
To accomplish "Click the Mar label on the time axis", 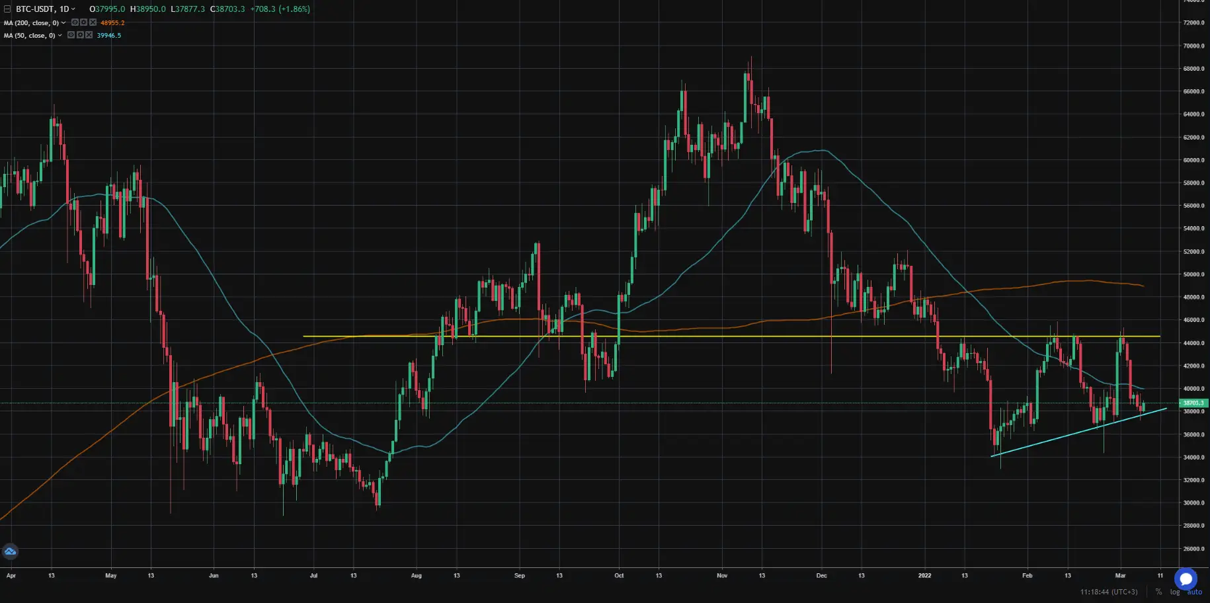I will (1120, 576).
